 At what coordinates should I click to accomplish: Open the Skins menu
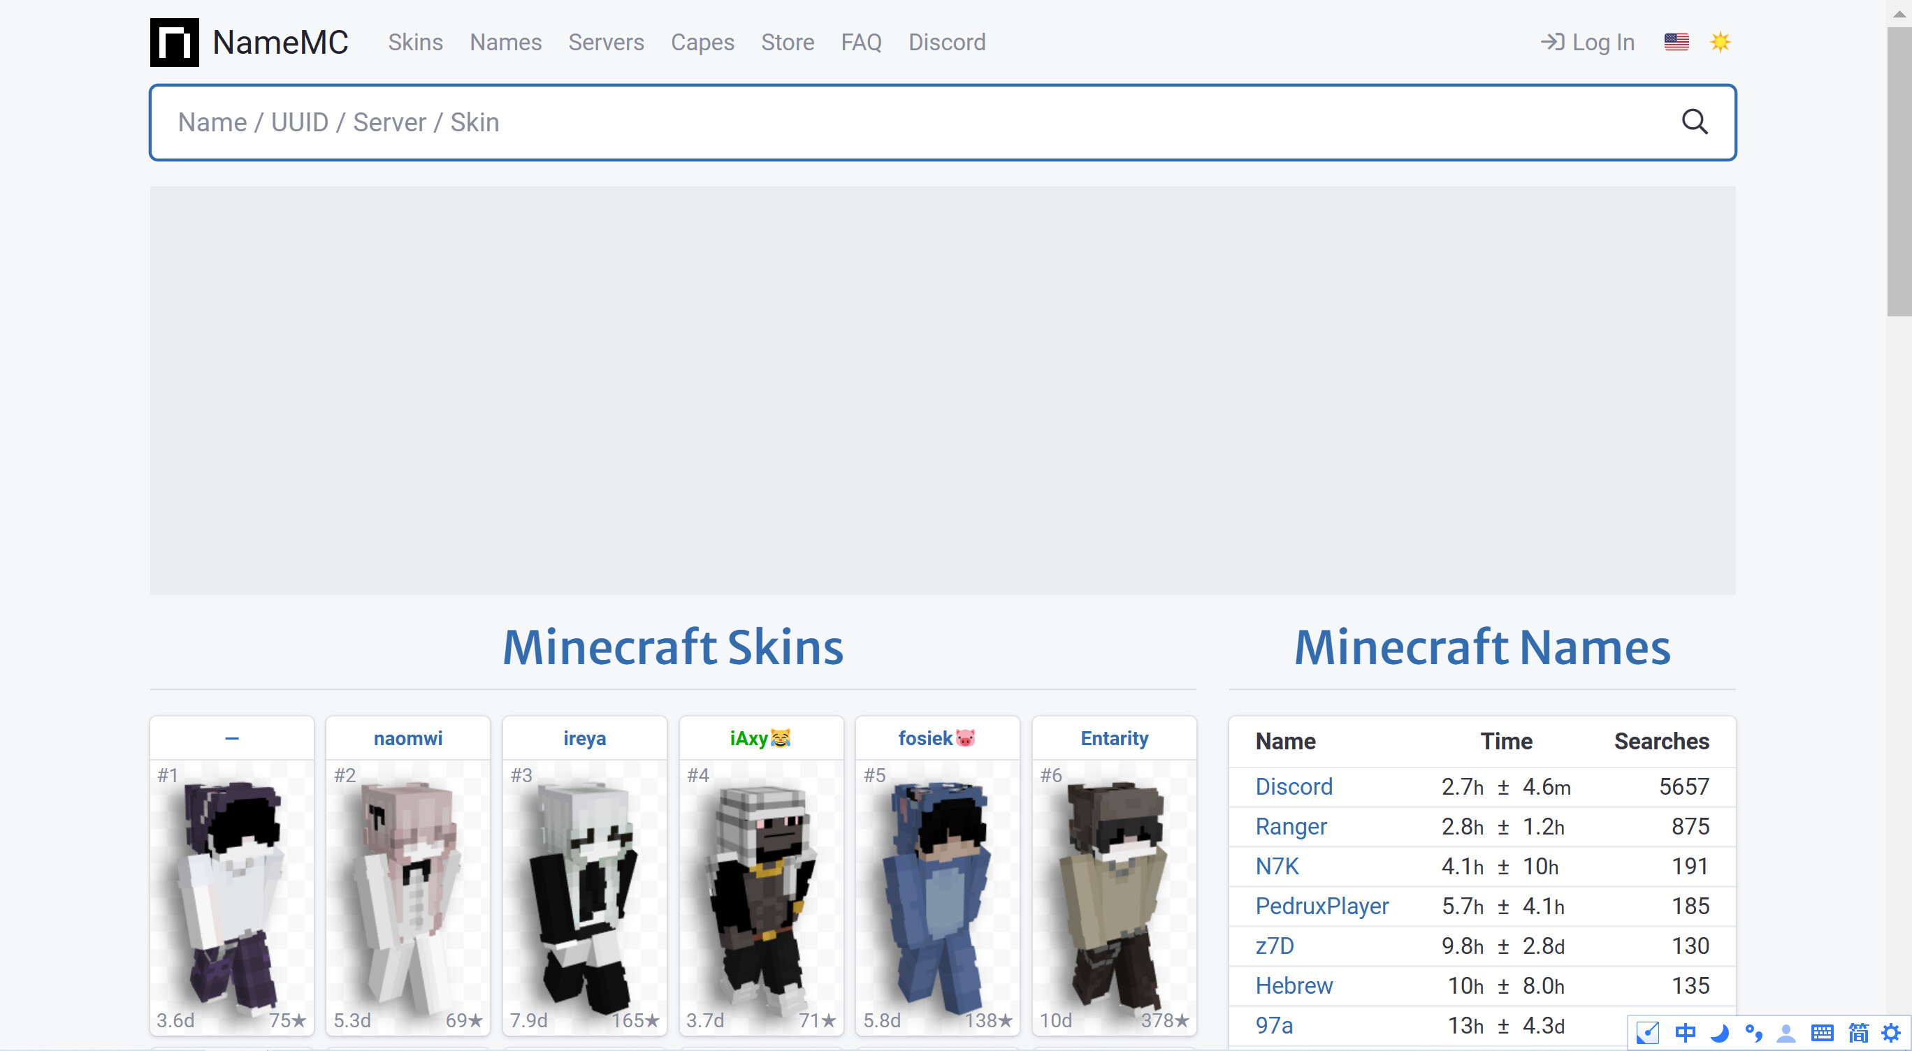(415, 43)
